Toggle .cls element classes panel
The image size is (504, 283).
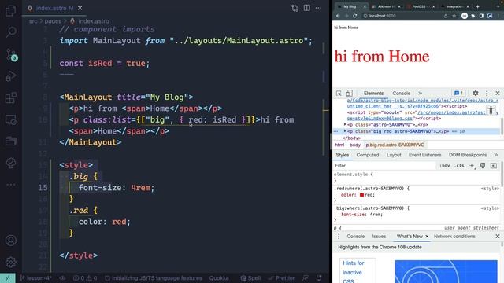click(459, 166)
